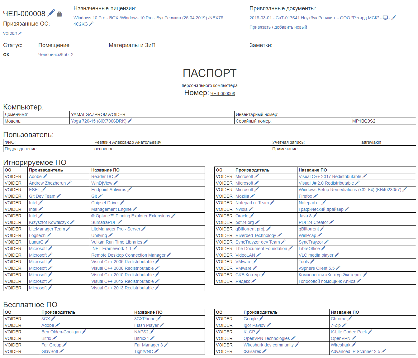Open The Document Foundation manufacturer link
This screenshot has width=418, height=358.
[261, 249]
